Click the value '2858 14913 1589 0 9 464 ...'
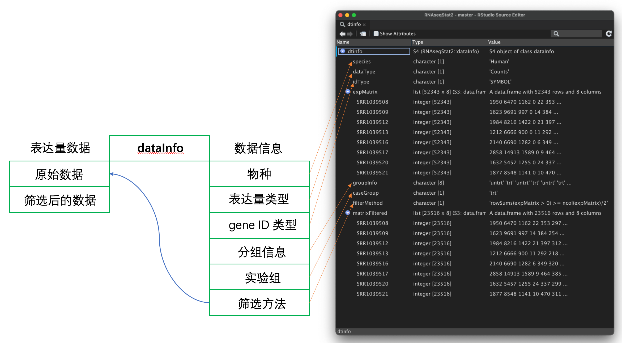622x343 pixels. [x=525, y=152]
